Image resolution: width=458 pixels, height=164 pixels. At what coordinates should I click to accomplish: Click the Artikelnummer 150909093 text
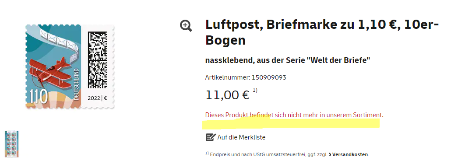point(246,77)
